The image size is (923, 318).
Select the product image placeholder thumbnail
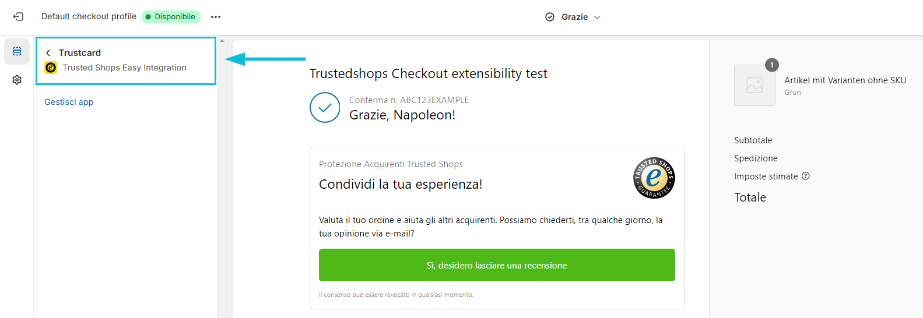tap(754, 85)
